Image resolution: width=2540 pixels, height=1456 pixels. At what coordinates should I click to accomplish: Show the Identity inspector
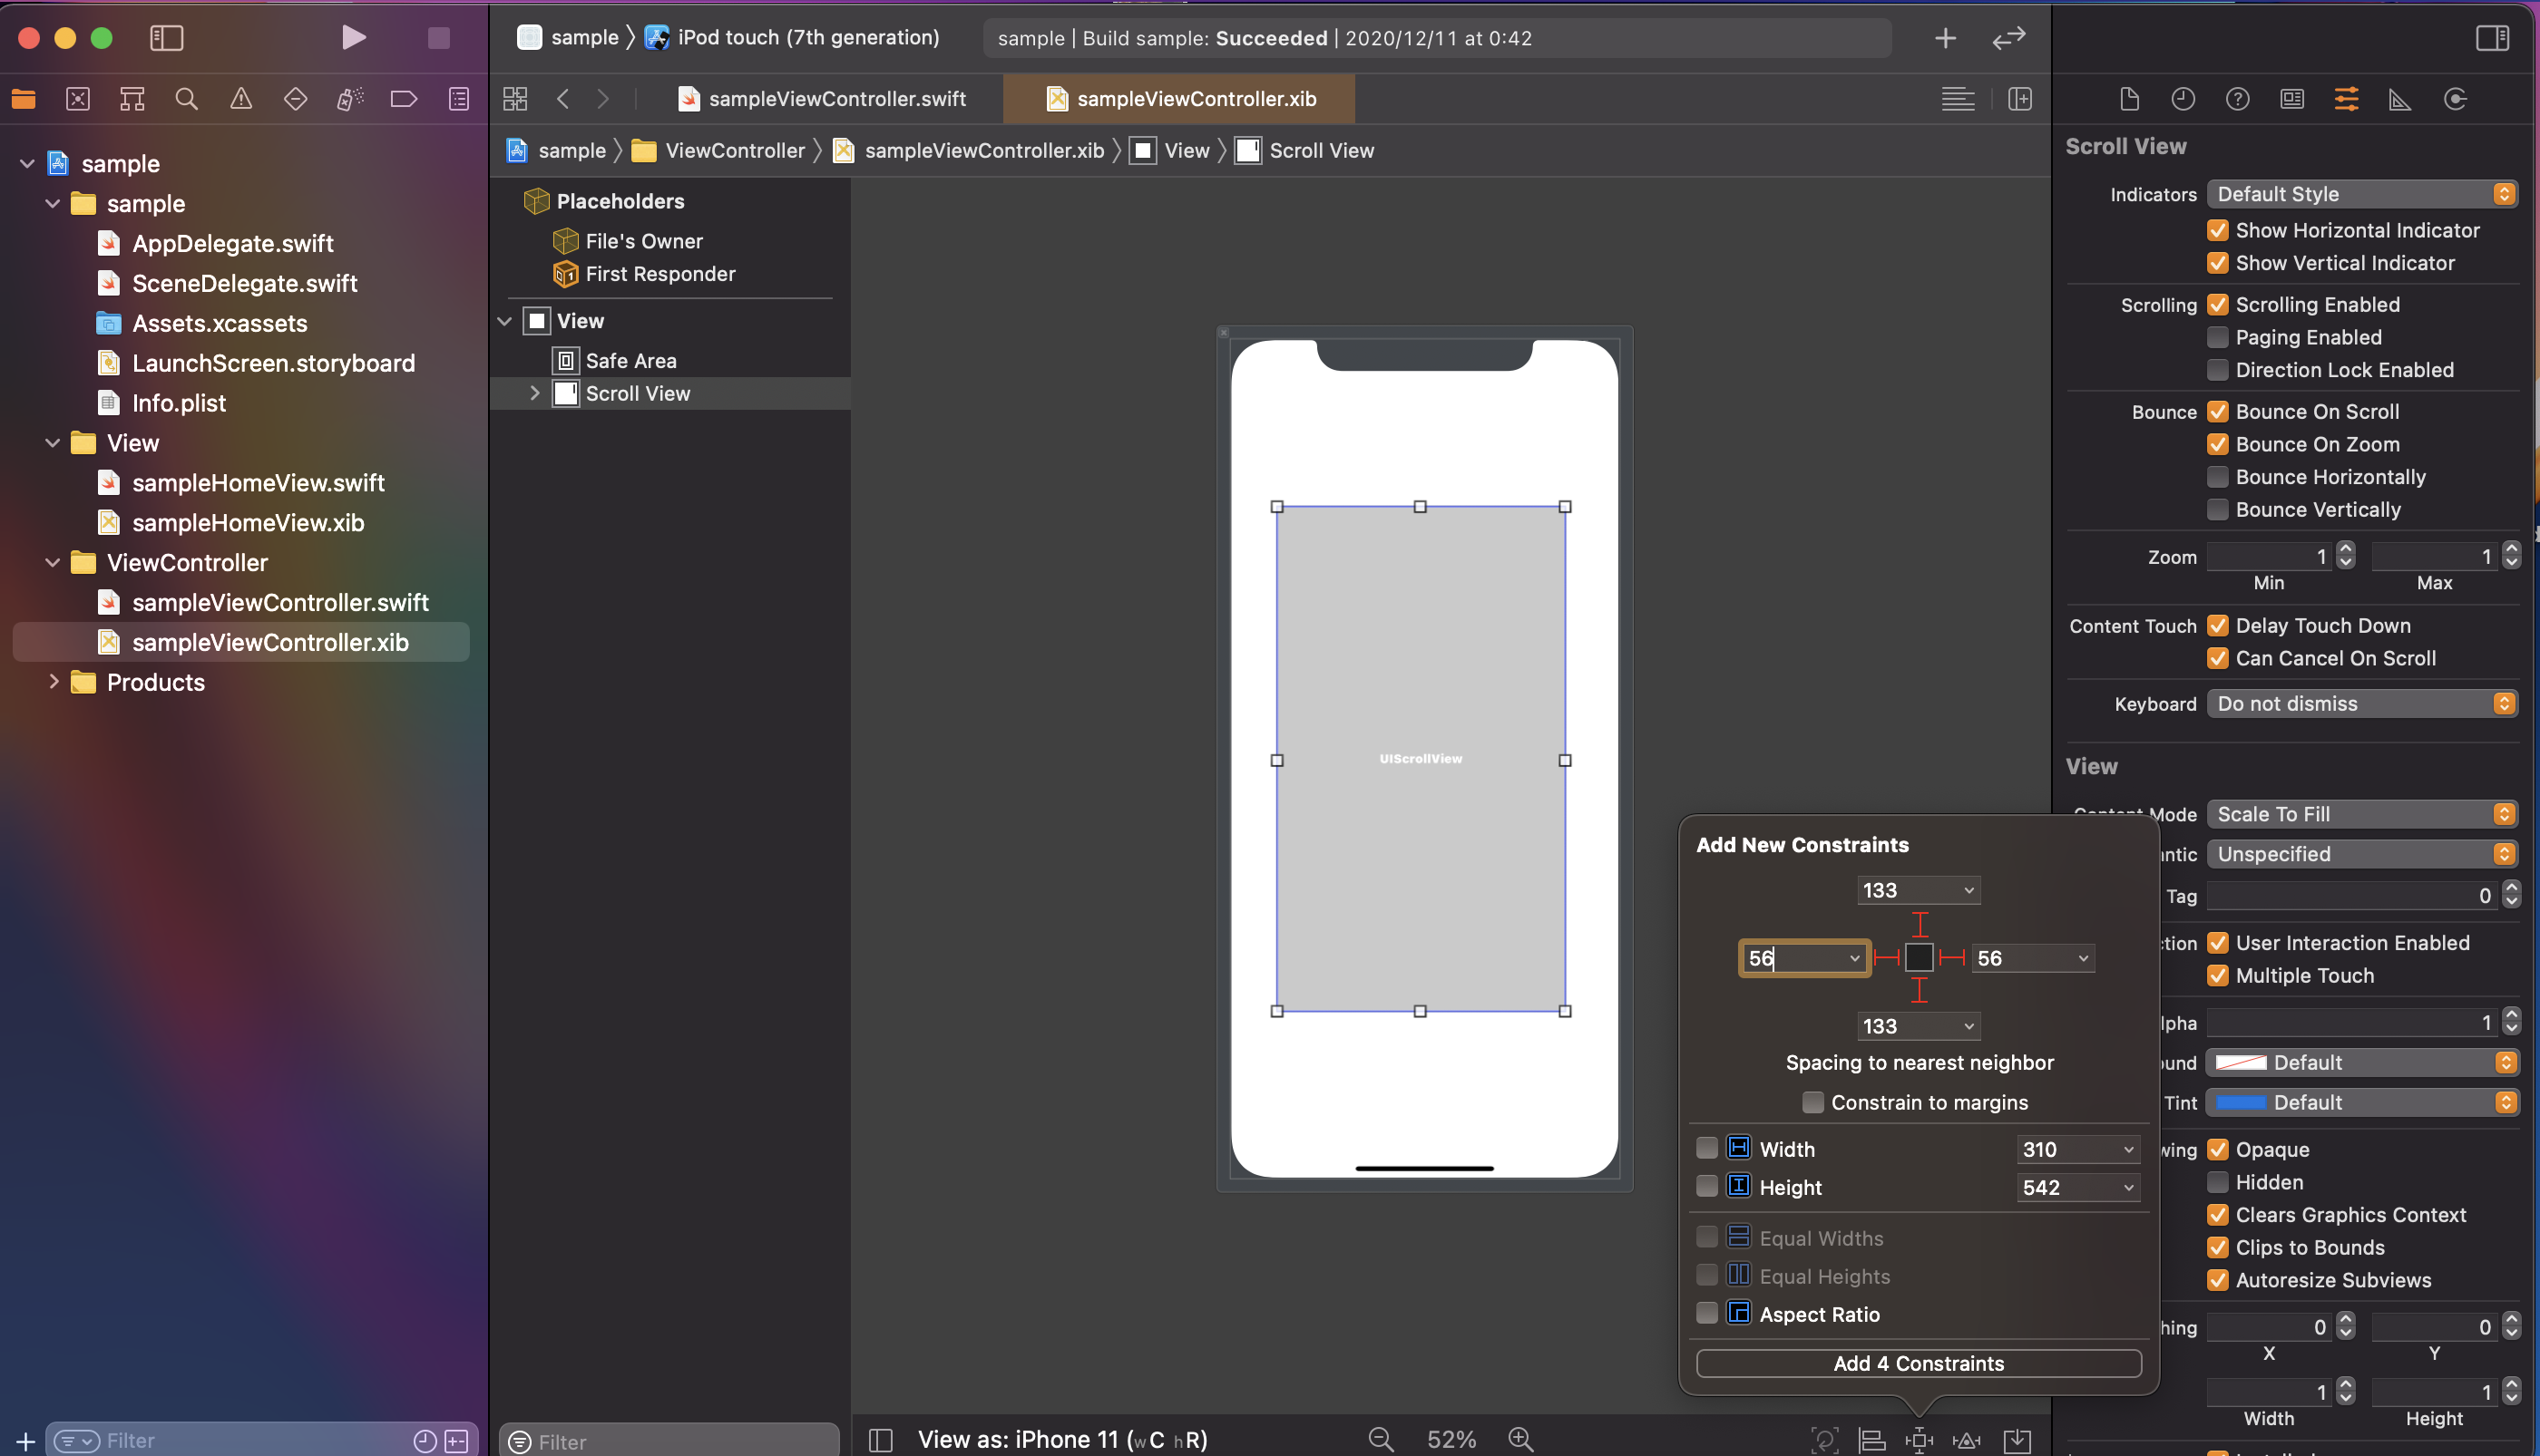coord(2292,99)
